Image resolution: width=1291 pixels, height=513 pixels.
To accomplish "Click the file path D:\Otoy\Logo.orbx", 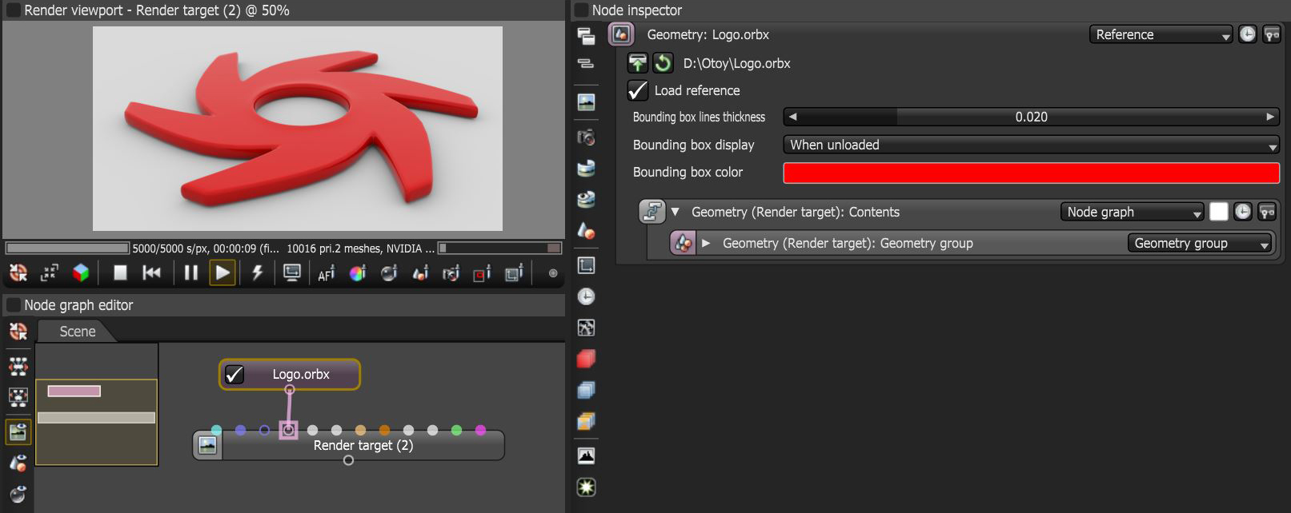I will tap(736, 63).
